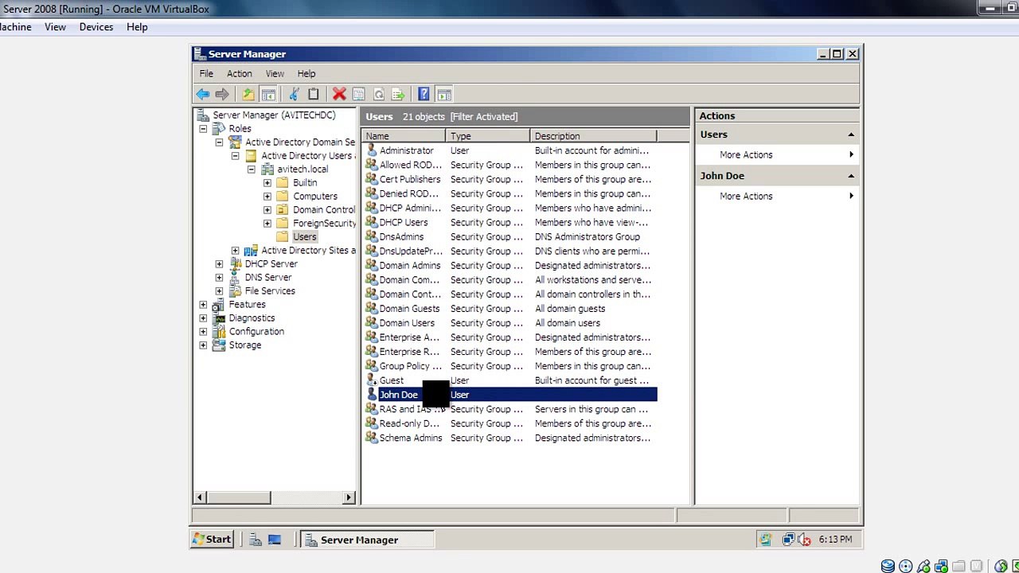Viewport: 1019px width, 573px height.
Task: Click the muted volume tray icon
Action: [804, 540]
